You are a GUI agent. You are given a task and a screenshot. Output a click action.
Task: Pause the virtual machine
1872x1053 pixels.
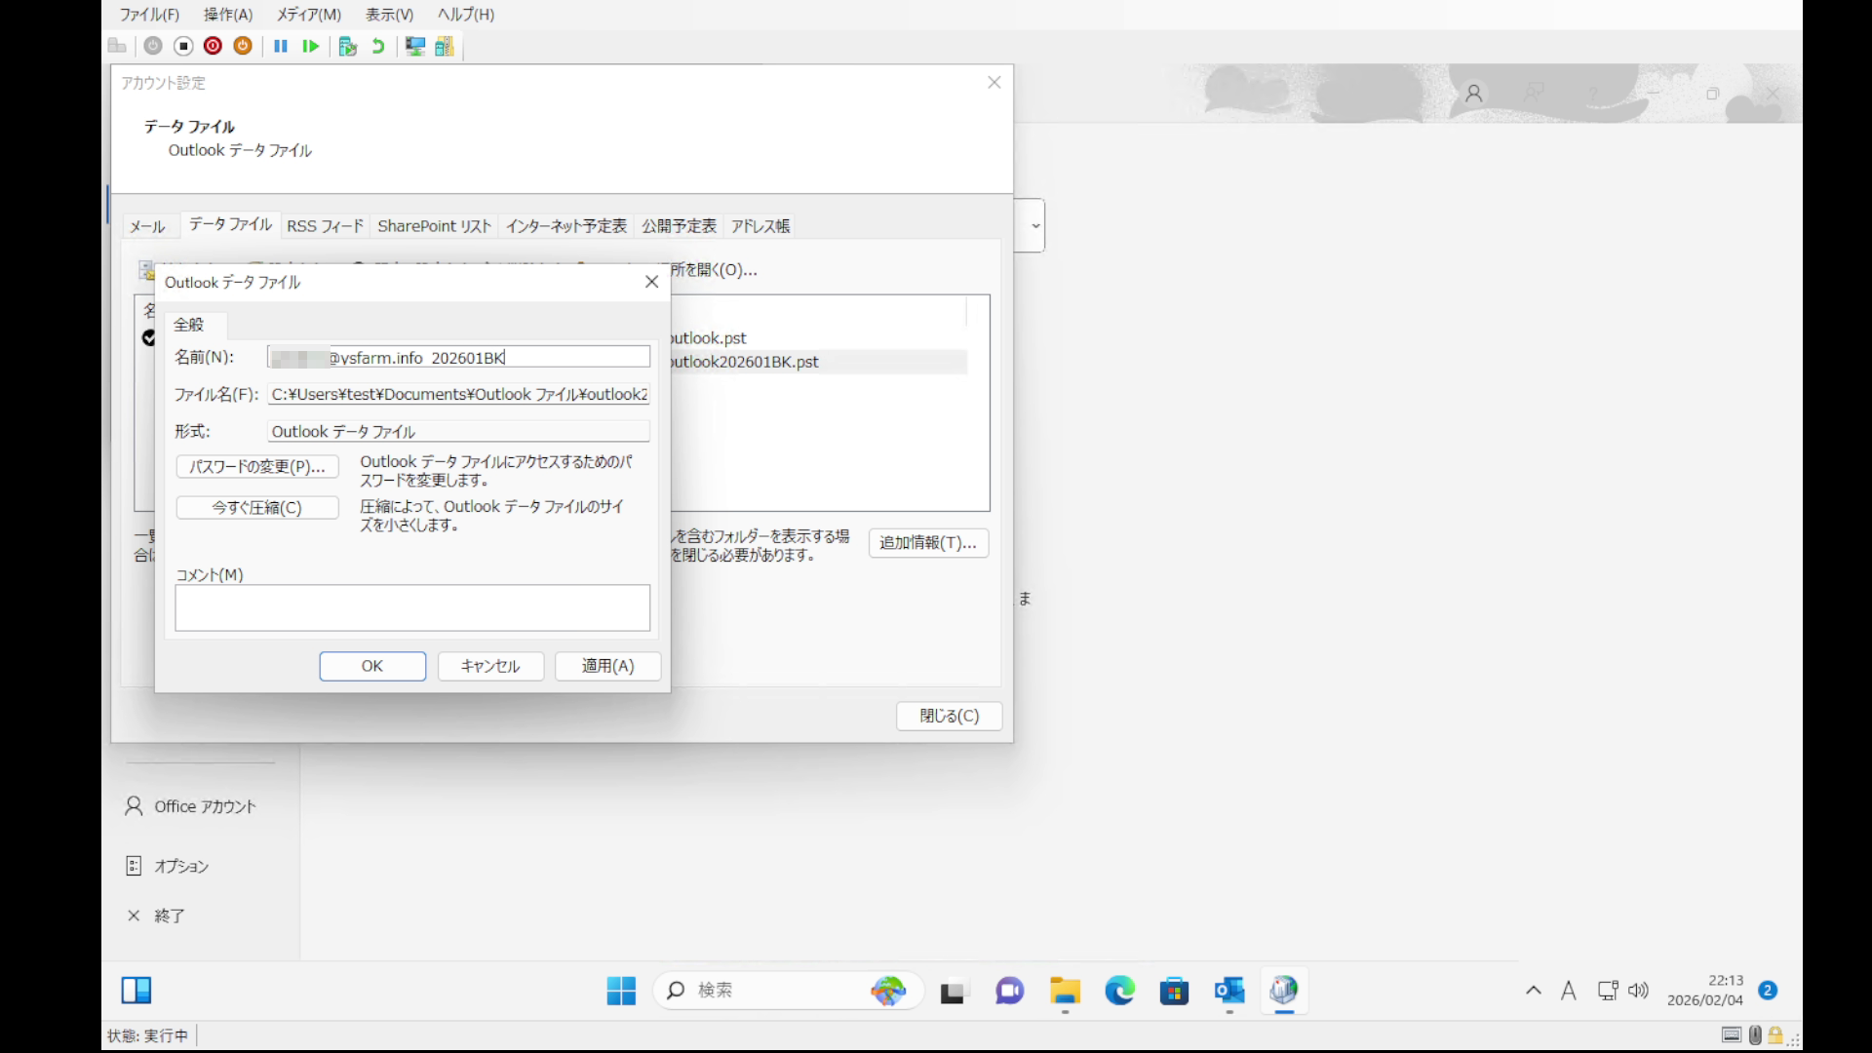pyautogui.click(x=281, y=46)
